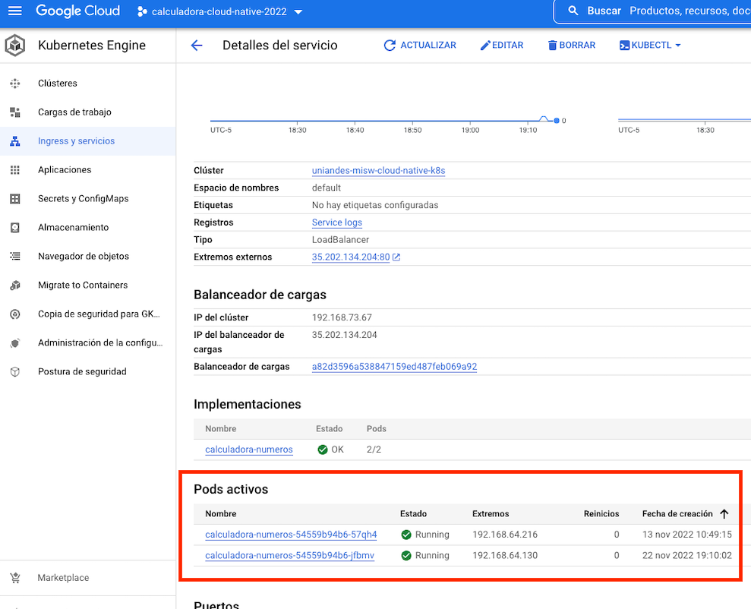
Task: Click the Estado column header in Pods activos
Action: pos(413,514)
